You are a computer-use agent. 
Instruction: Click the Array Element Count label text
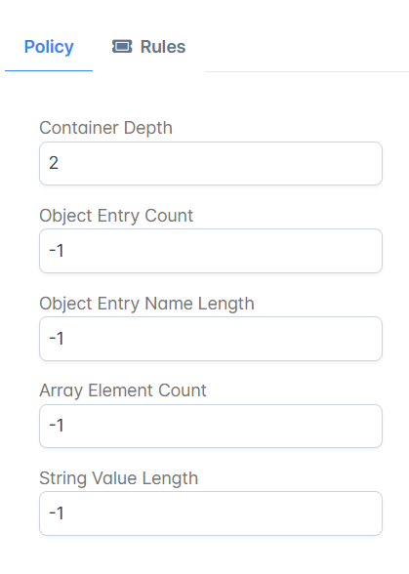click(123, 390)
